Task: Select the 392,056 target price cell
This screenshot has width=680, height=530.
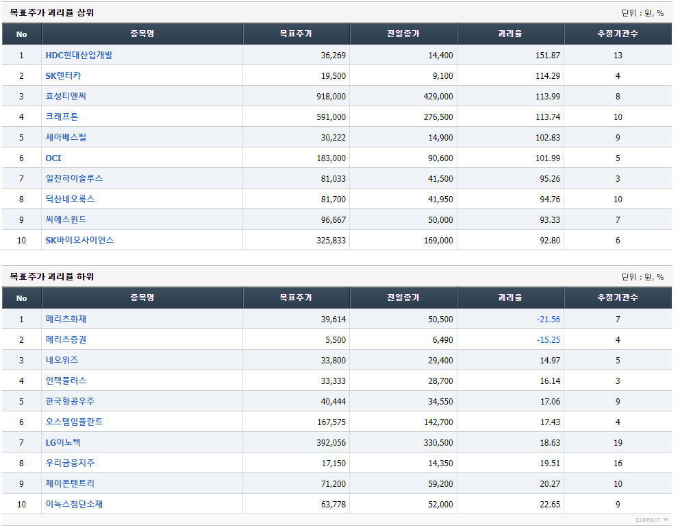Action: (331, 443)
